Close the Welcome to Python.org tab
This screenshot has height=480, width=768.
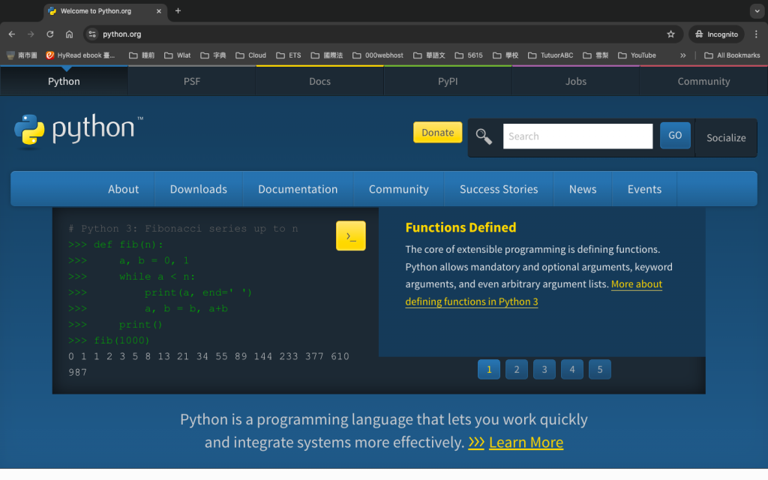click(159, 10)
